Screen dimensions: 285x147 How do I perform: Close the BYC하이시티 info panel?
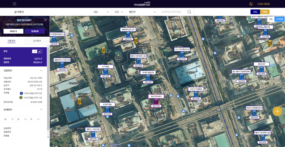point(45,20)
